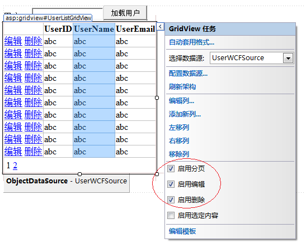Open 配置数据源... link
The height and width of the screenshot is (248, 306).
(x=188, y=74)
